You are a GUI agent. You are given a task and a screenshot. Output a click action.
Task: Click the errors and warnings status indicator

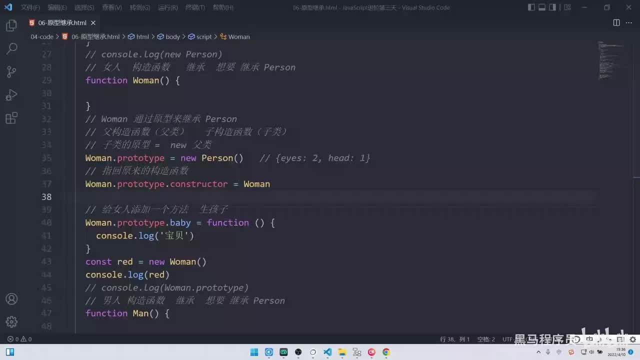[x=19, y=339]
